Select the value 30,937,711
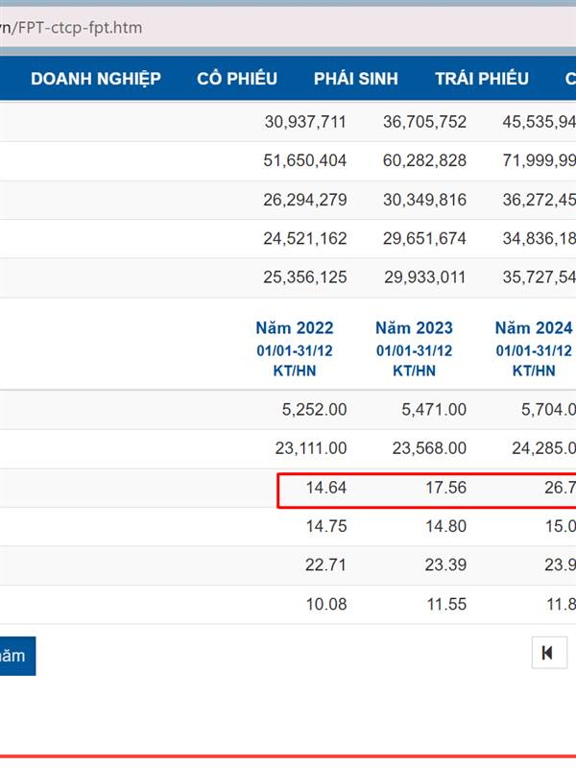Image resolution: width=576 pixels, height=768 pixels. click(305, 122)
